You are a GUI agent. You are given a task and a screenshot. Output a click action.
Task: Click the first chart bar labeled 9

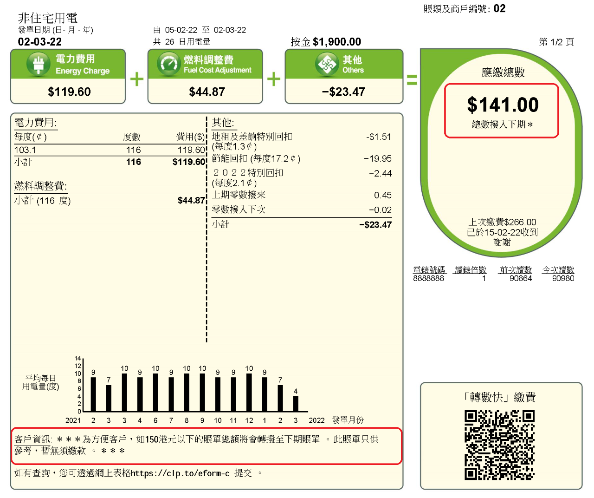(93, 394)
